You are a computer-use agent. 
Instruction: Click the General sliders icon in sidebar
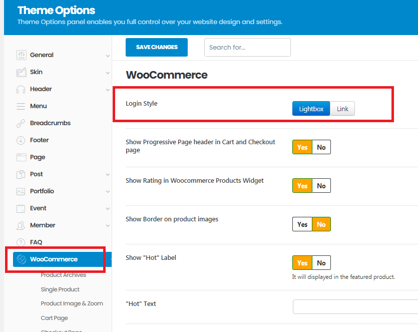click(21, 55)
